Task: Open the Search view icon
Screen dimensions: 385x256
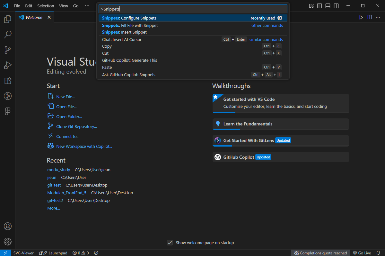Action: [x=8, y=35]
